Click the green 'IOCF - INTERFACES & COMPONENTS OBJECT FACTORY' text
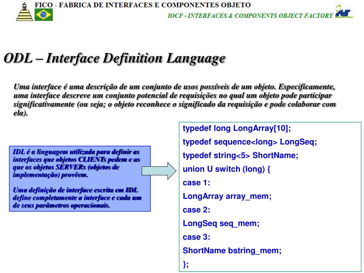 [x=250, y=16]
